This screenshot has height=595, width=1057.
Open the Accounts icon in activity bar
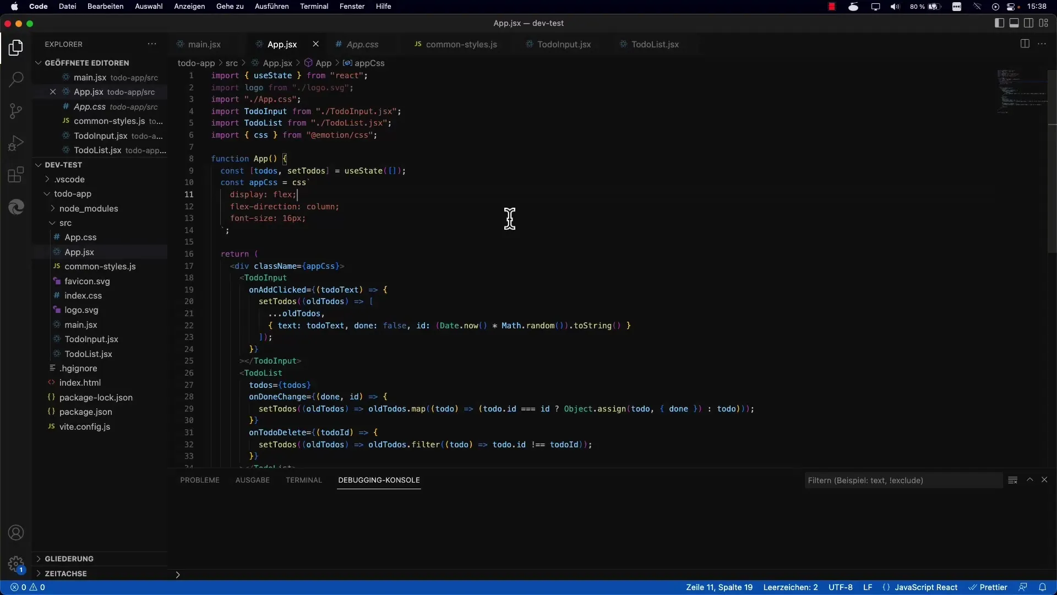16,533
